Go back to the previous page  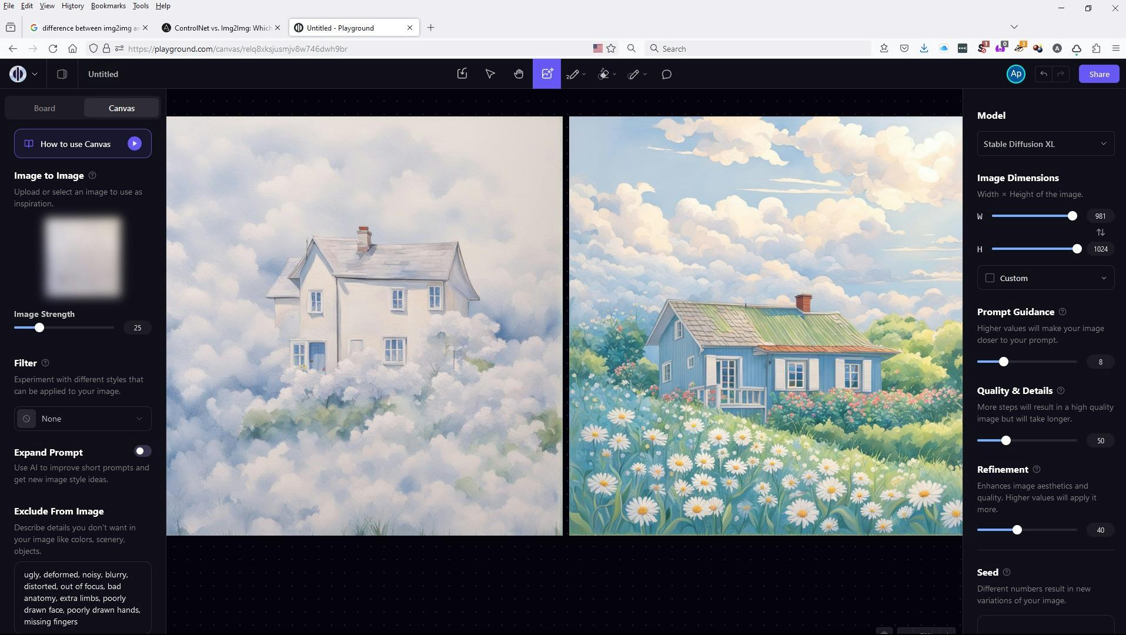(13, 49)
